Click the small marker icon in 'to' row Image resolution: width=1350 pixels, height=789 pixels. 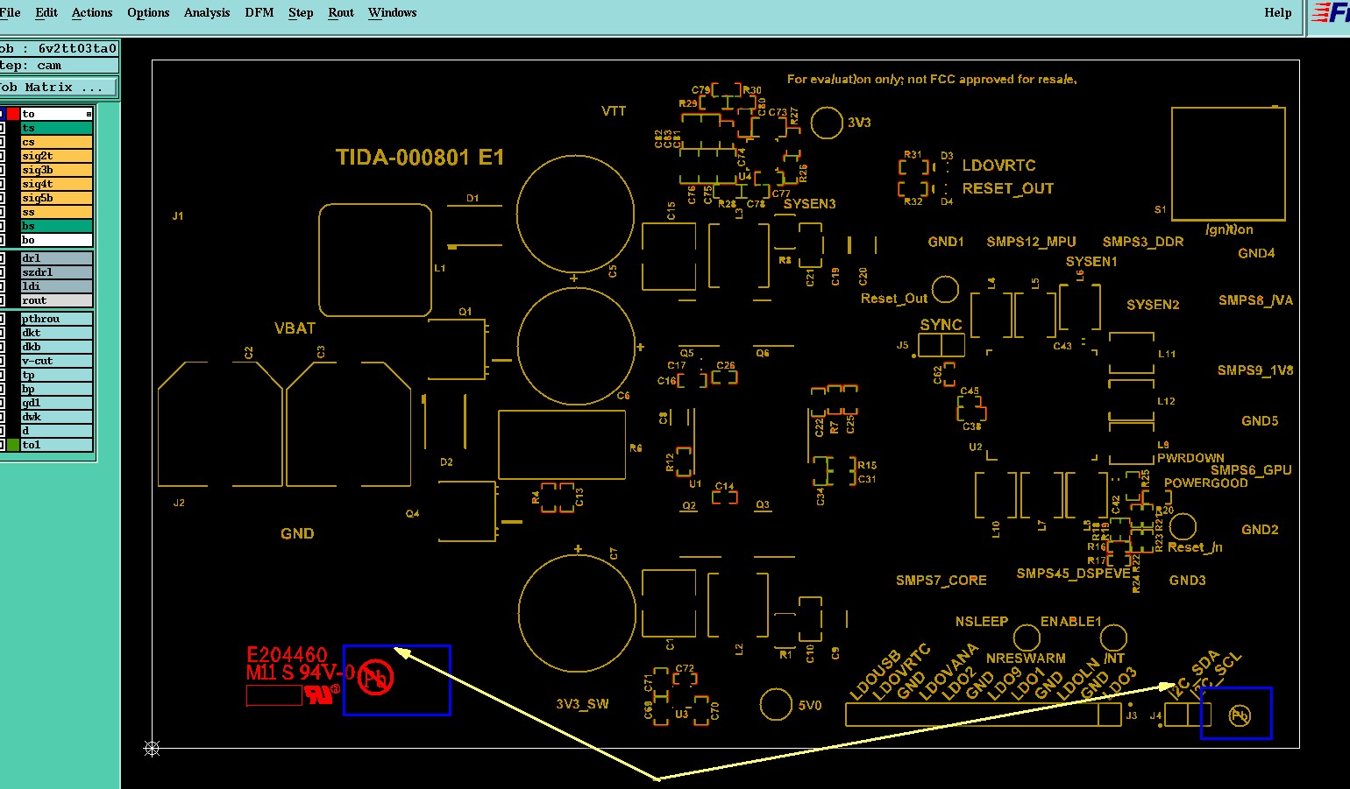coord(89,114)
